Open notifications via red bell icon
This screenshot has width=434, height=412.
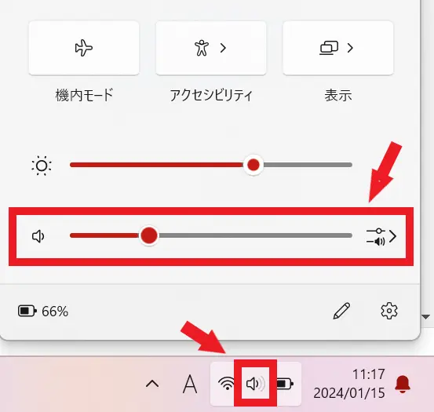403,384
